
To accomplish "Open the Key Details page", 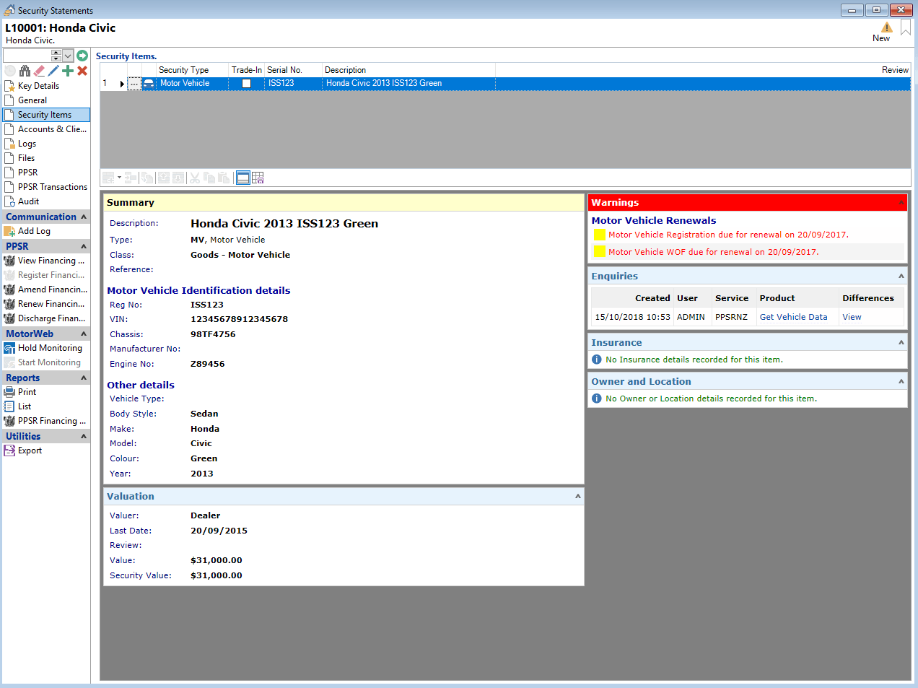I will (x=46, y=86).
